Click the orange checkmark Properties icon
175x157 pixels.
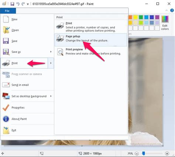(x=6, y=107)
